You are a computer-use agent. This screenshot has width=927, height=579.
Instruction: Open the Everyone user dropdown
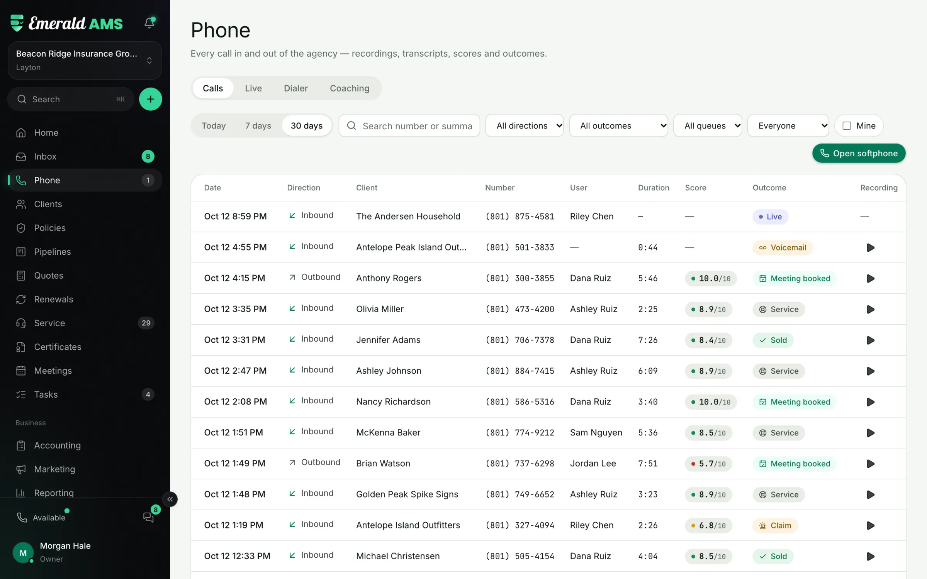(788, 125)
